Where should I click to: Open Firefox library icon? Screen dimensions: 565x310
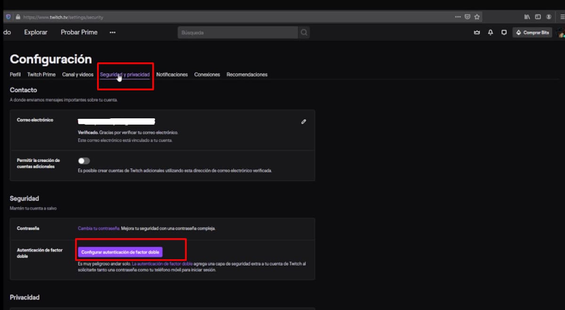pyautogui.click(x=527, y=17)
